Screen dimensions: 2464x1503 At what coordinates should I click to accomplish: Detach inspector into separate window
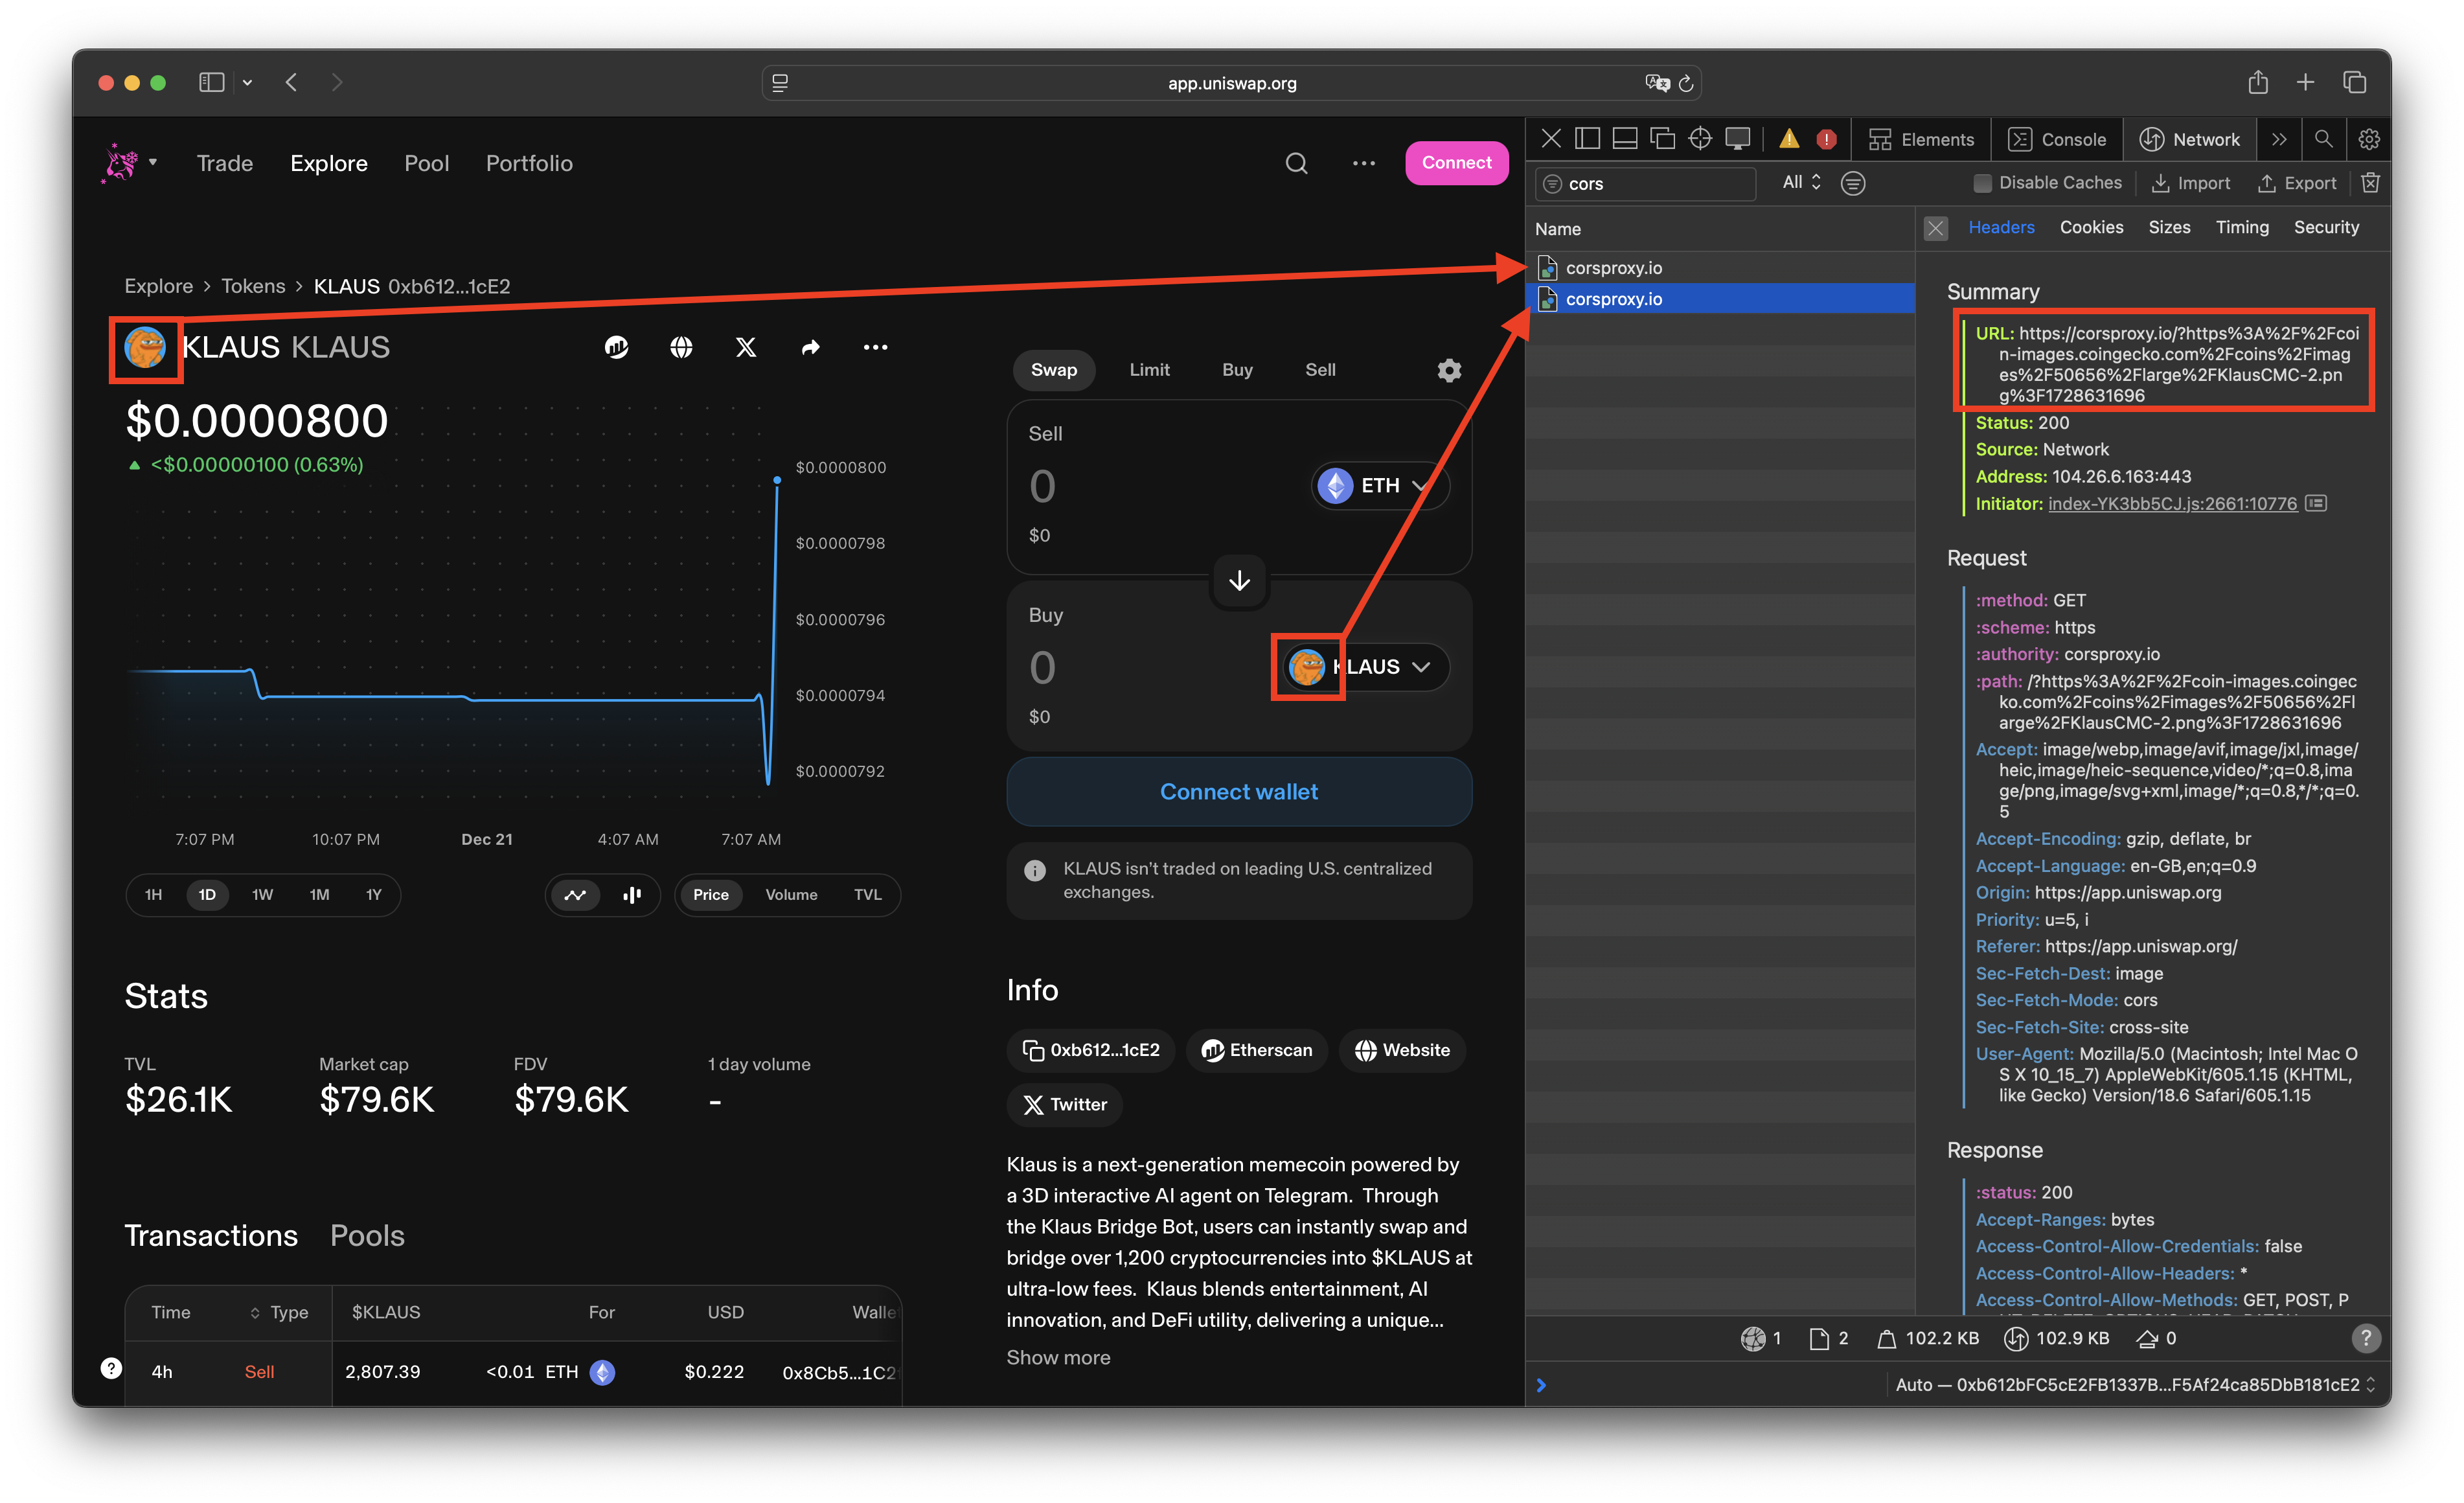[x=1662, y=139]
